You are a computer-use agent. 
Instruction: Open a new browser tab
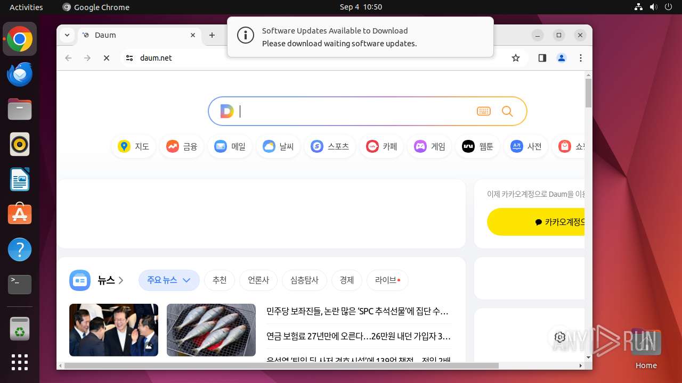[212, 35]
